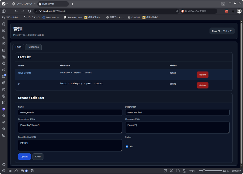The height and width of the screenshot is (174, 243).
Task: Open the Downloads panel in sidebar
Action: coord(4,37)
